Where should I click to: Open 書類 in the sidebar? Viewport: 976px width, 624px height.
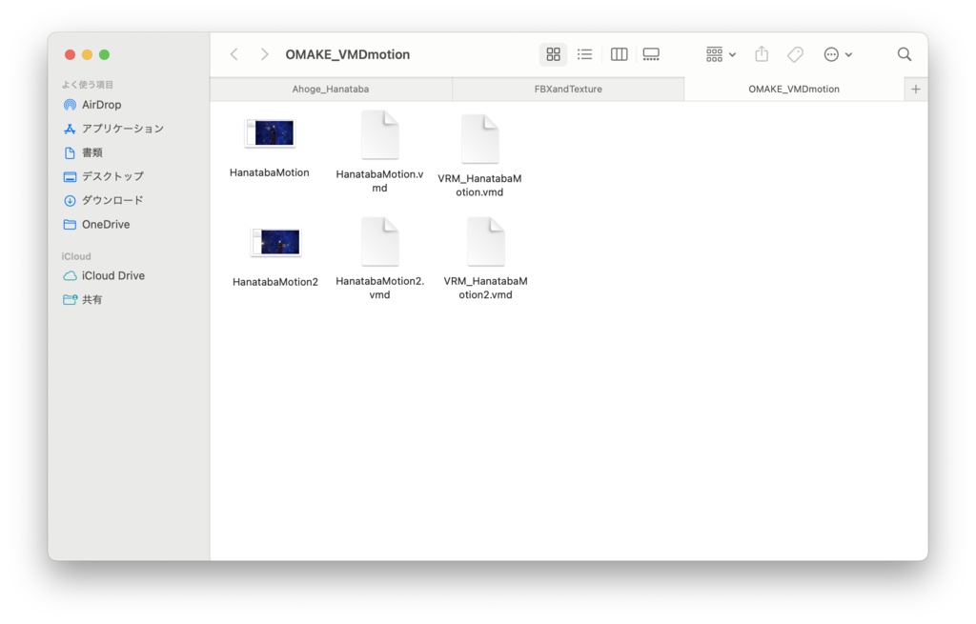pyautogui.click(x=91, y=152)
